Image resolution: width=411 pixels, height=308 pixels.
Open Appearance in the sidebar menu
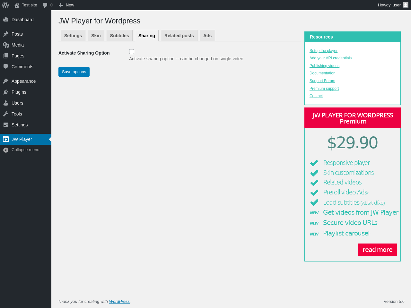coord(26,81)
